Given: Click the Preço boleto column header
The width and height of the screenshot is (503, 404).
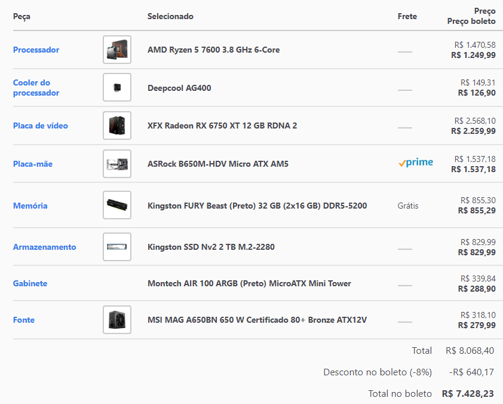Looking at the screenshot, I should pyautogui.click(x=471, y=21).
